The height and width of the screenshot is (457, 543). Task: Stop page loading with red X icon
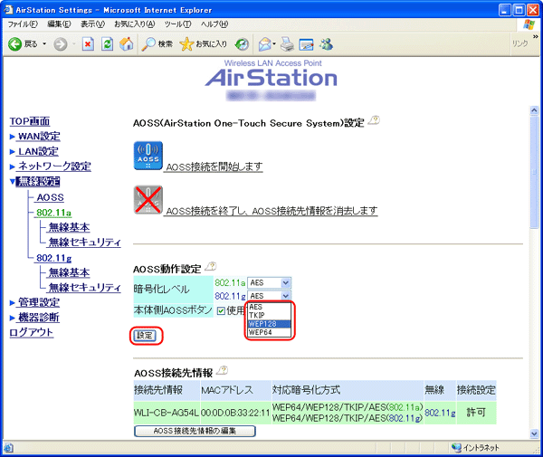coord(88,44)
